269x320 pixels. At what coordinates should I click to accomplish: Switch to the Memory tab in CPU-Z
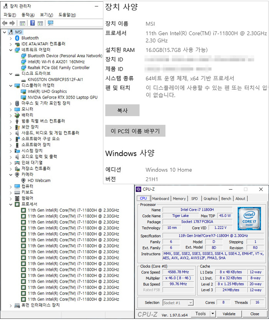179,198
